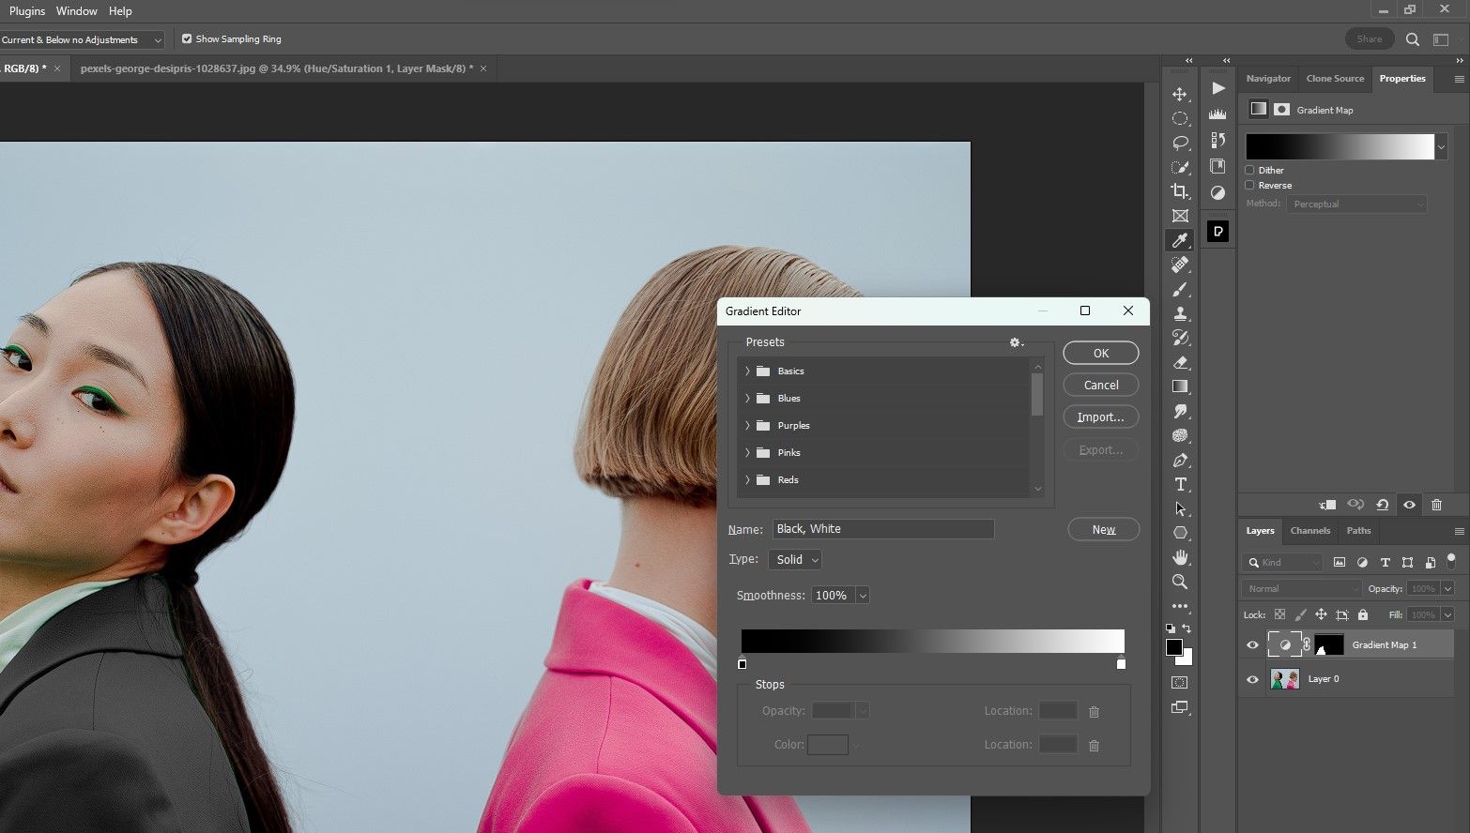Open the Help menu
Screen dimensions: 1470x833
tap(120, 11)
